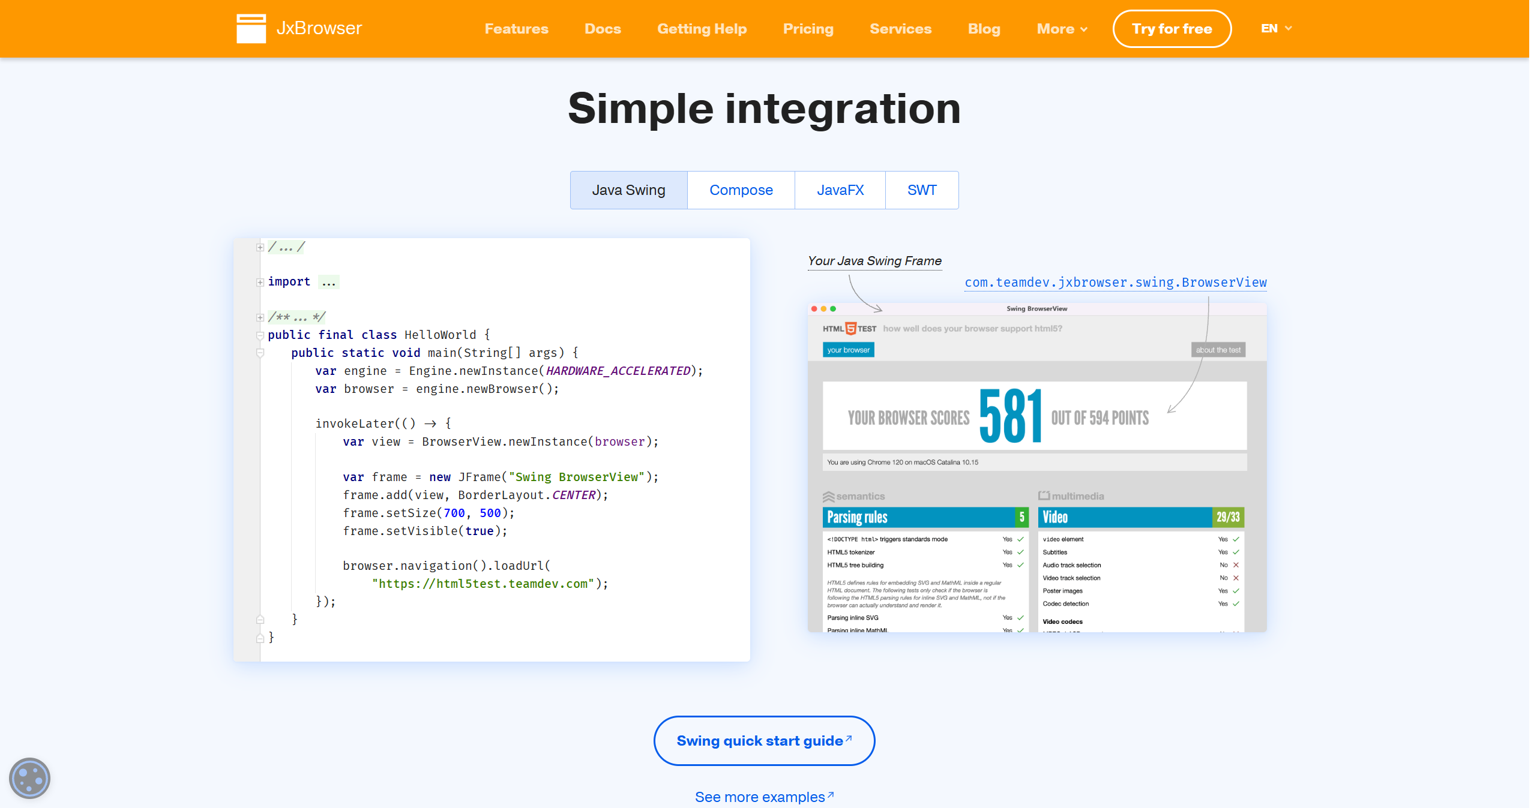Expand the folded license comment block
Screen dimensions: 1537x808
coord(260,247)
